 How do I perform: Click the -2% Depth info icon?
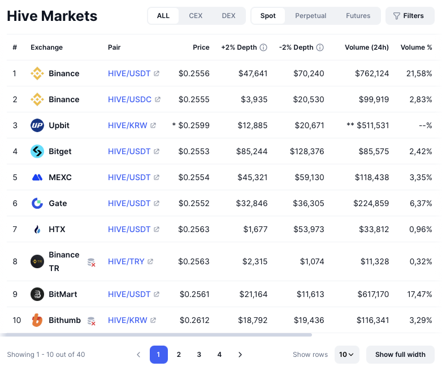tap(320, 47)
